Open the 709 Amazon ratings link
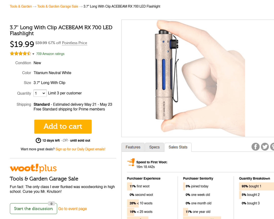 (x=50, y=54)
